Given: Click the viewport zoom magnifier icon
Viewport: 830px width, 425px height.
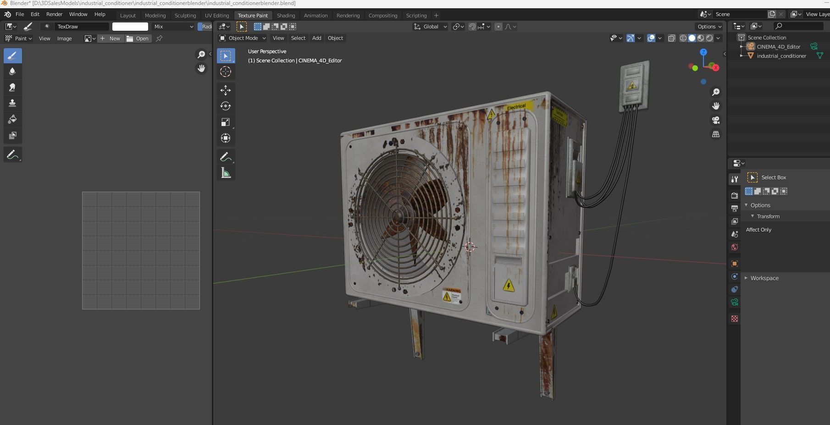Looking at the screenshot, I should (716, 92).
